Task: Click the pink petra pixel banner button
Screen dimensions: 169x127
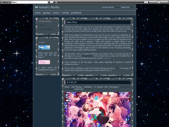Action: click(x=44, y=62)
